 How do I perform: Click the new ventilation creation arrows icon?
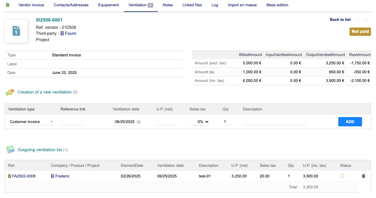(x=10, y=92)
